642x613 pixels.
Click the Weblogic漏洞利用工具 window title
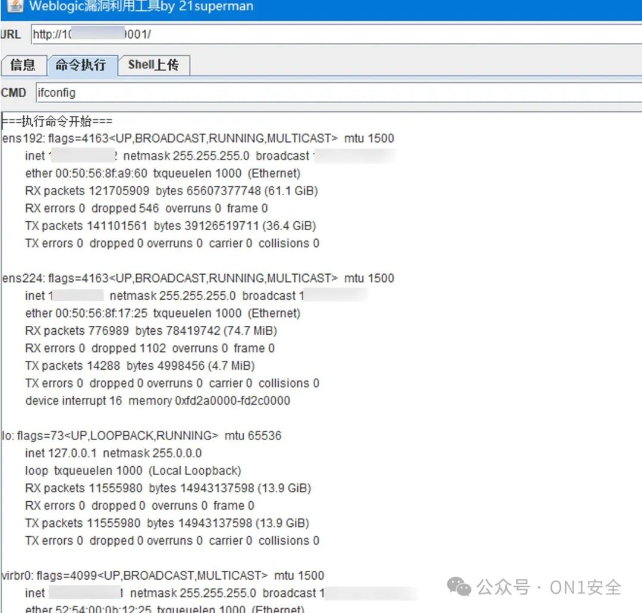pos(141,6)
